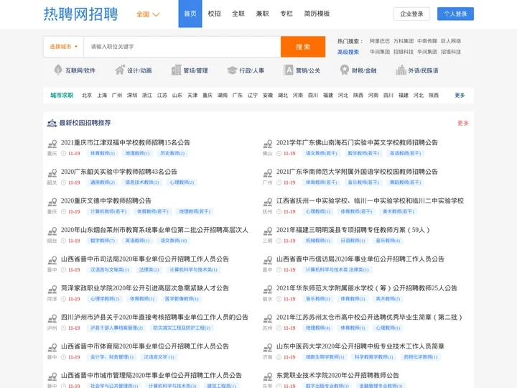Click the icon beside 山西省晋中市信访局 listing

pyautogui.click(x=268, y=260)
